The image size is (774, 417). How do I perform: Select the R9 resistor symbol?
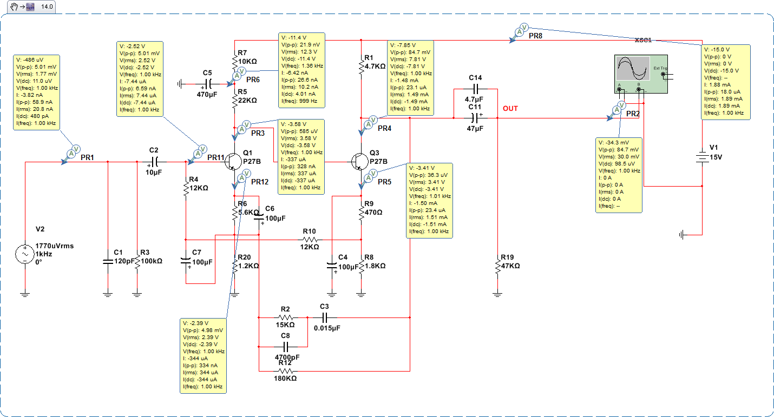point(361,213)
